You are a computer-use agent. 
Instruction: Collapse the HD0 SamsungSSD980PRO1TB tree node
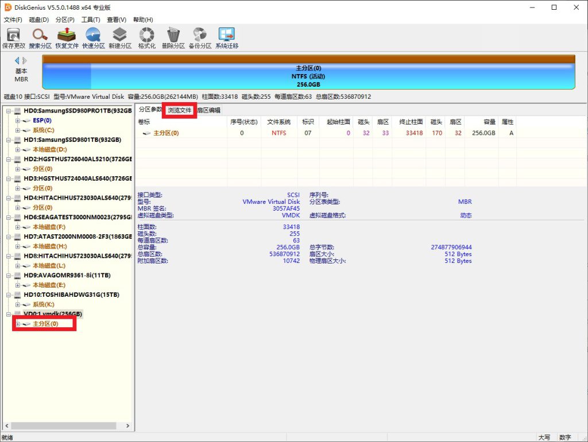(x=9, y=111)
